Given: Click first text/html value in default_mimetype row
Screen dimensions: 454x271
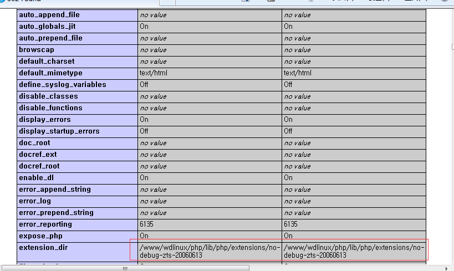Looking at the screenshot, I should tap(154, 73).
